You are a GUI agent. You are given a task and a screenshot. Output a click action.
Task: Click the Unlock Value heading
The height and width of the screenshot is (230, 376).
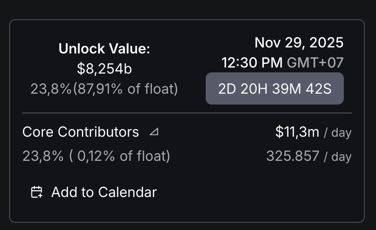click(x=104, y=49)
